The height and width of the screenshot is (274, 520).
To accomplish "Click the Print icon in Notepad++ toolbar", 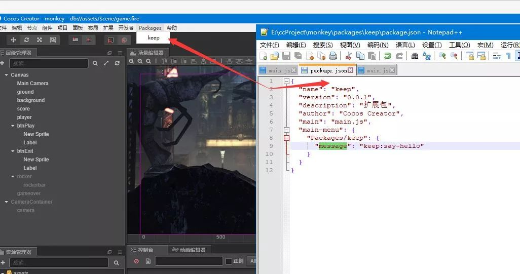I will [x=333, y=56].
